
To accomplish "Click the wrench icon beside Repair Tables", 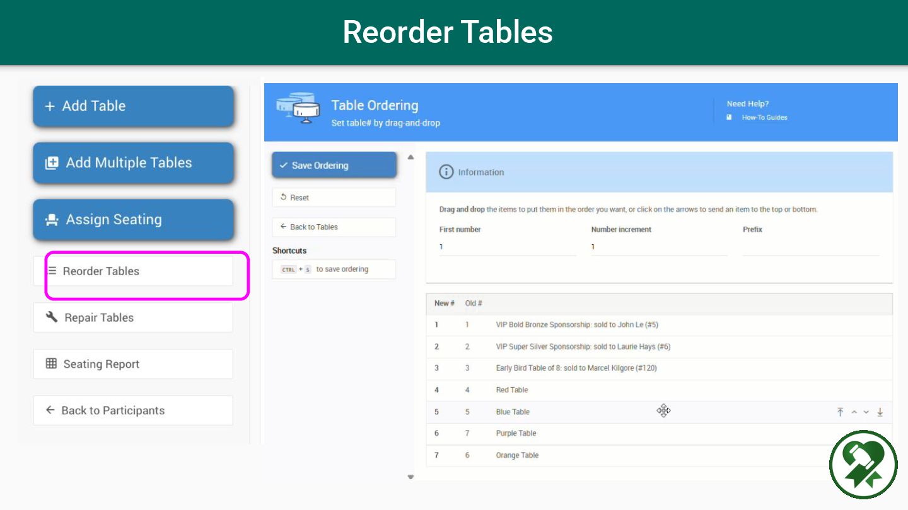I will point(52,317).
